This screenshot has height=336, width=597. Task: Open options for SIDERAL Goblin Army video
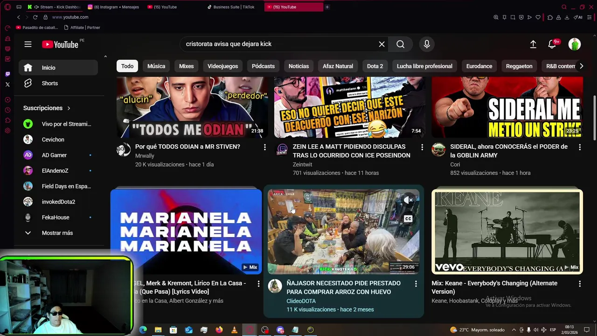pos(580,147)
